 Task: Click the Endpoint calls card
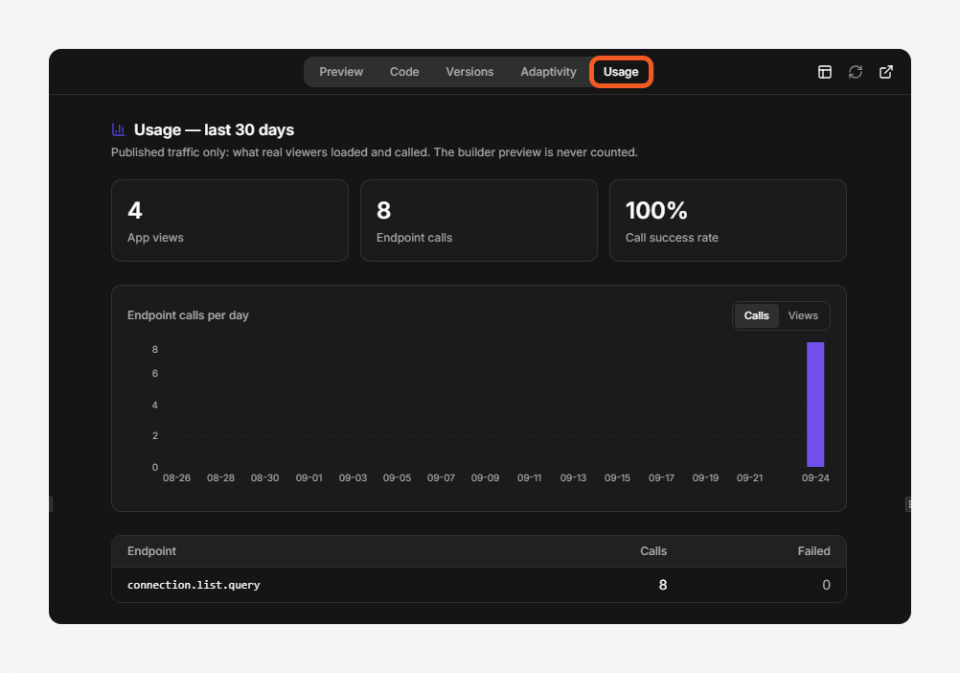click(x=479, y=220)
